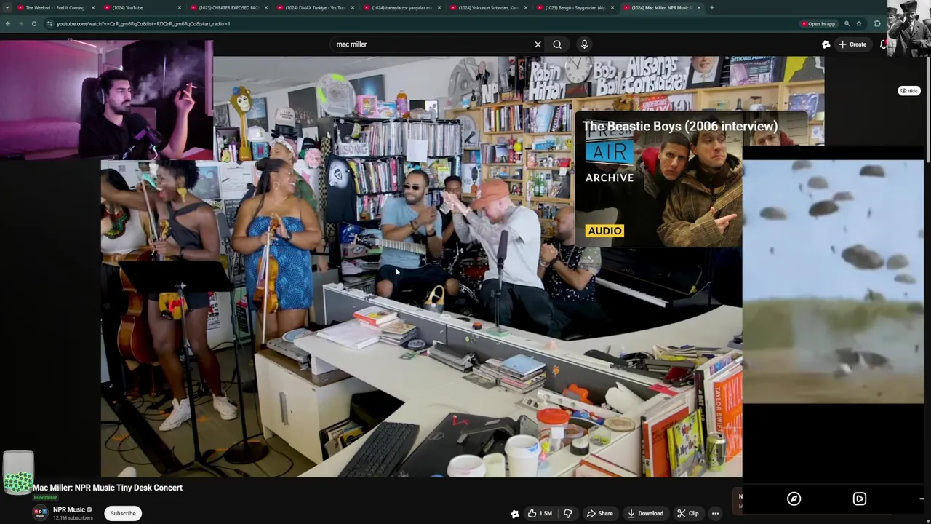
Task: Subscribe to NPR Music channel
Action: 123,513
